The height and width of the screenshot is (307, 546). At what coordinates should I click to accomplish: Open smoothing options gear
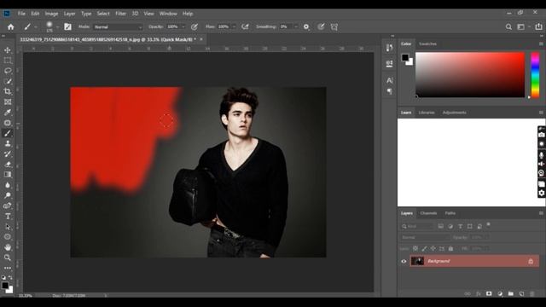pos(306,26)
